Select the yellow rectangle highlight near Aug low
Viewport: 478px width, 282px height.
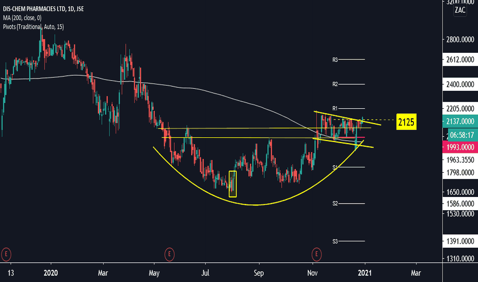click(x=233, y=184)
